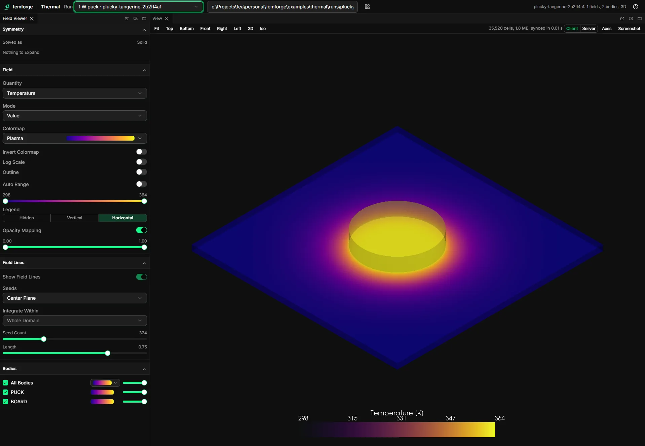The width and height of the screenshot is (645, 446).
Task: Click the Fit view button
Action: (x=157, y=29)
